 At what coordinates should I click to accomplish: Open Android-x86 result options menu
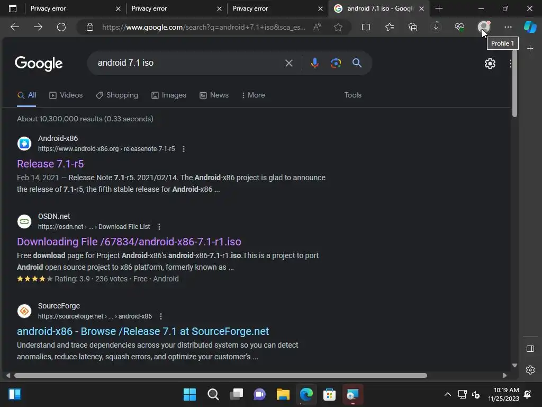click(x=184, y=149)
